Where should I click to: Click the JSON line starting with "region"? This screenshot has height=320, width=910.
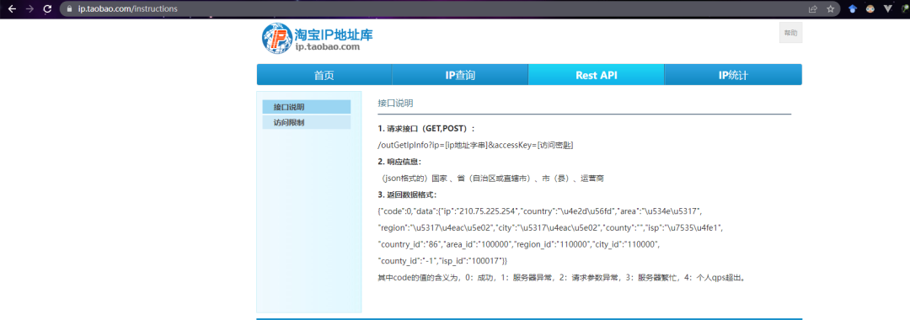coord(550,228)
